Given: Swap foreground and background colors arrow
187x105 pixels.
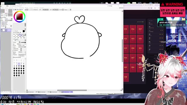Looking at the screenshot, I should click(25, 31).
